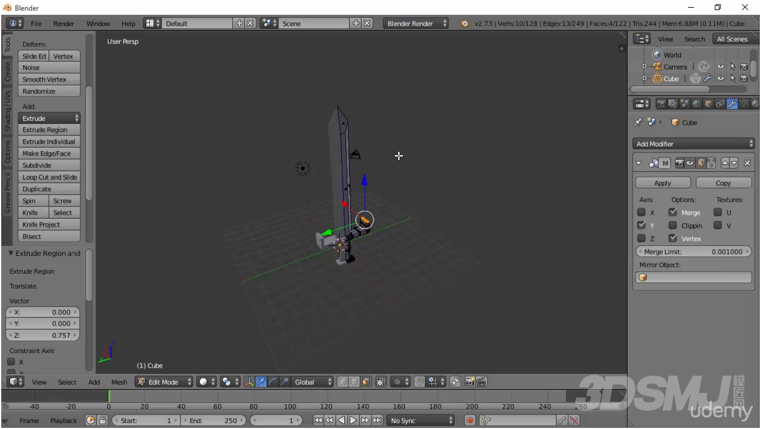Disable the Y axis mirror checkbox
The image size is (761, 429).
tap(641, 225)
